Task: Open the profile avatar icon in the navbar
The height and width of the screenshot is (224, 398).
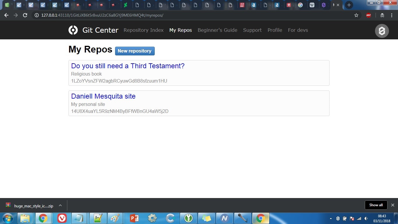Action: click(x=382, y=31)
